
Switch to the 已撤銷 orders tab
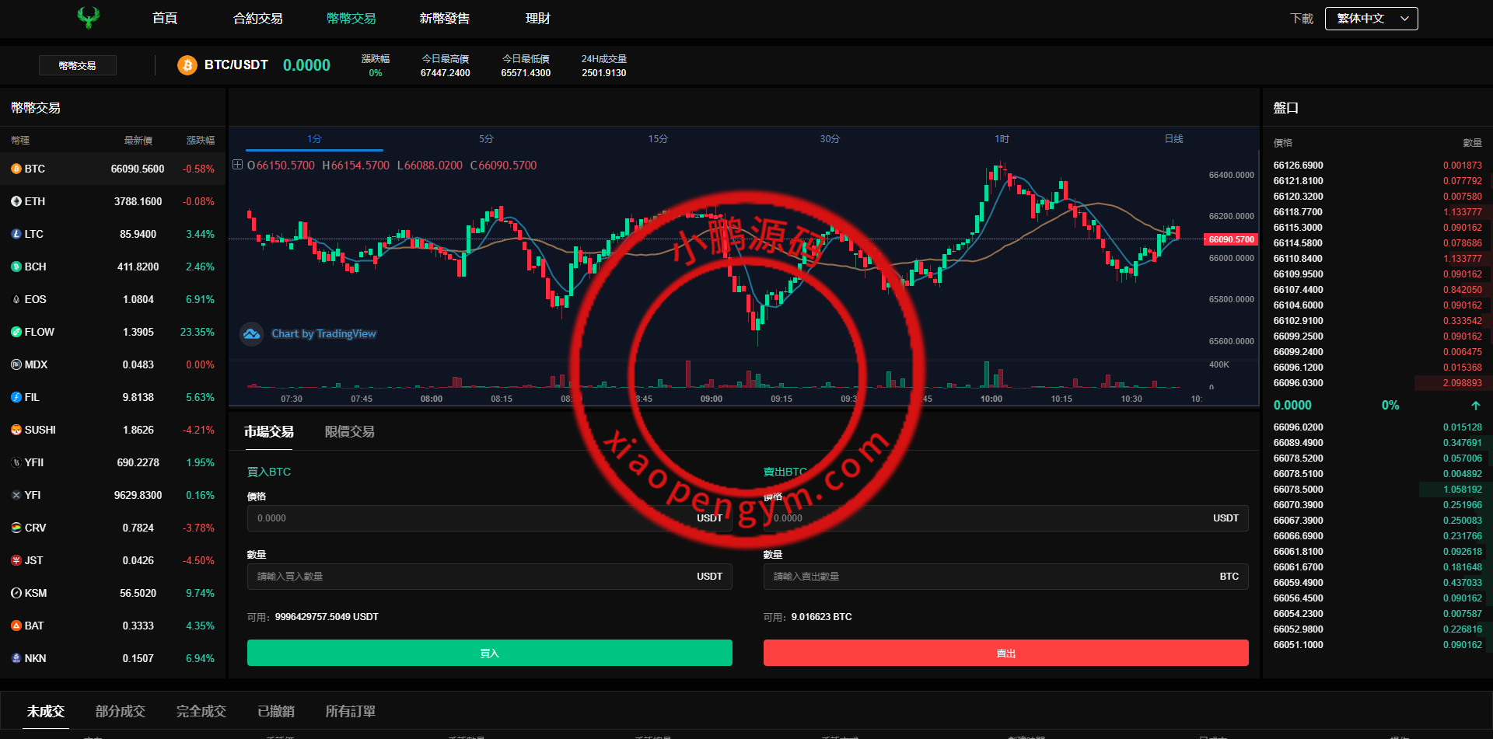coord(276,712)
